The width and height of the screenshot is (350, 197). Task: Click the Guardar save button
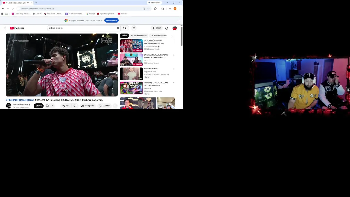coord(104,106)
